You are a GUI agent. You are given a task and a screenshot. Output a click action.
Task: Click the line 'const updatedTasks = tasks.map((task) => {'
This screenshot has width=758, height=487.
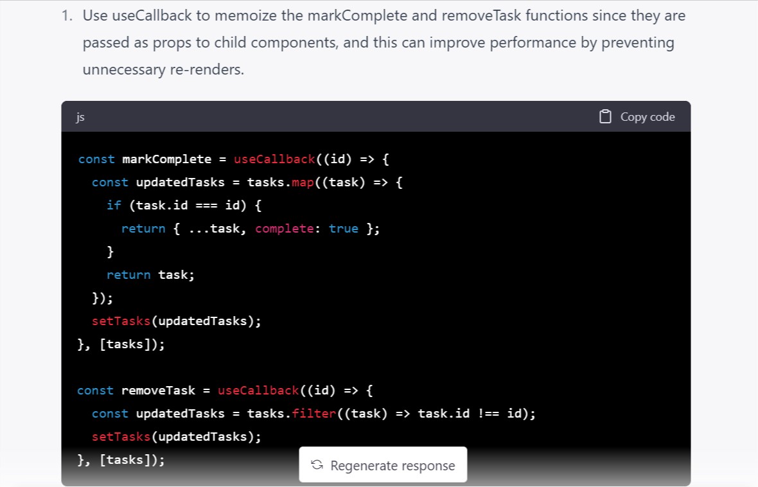(247, 182)
